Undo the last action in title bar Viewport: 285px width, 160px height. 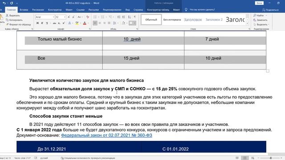(x=4, y=3)
